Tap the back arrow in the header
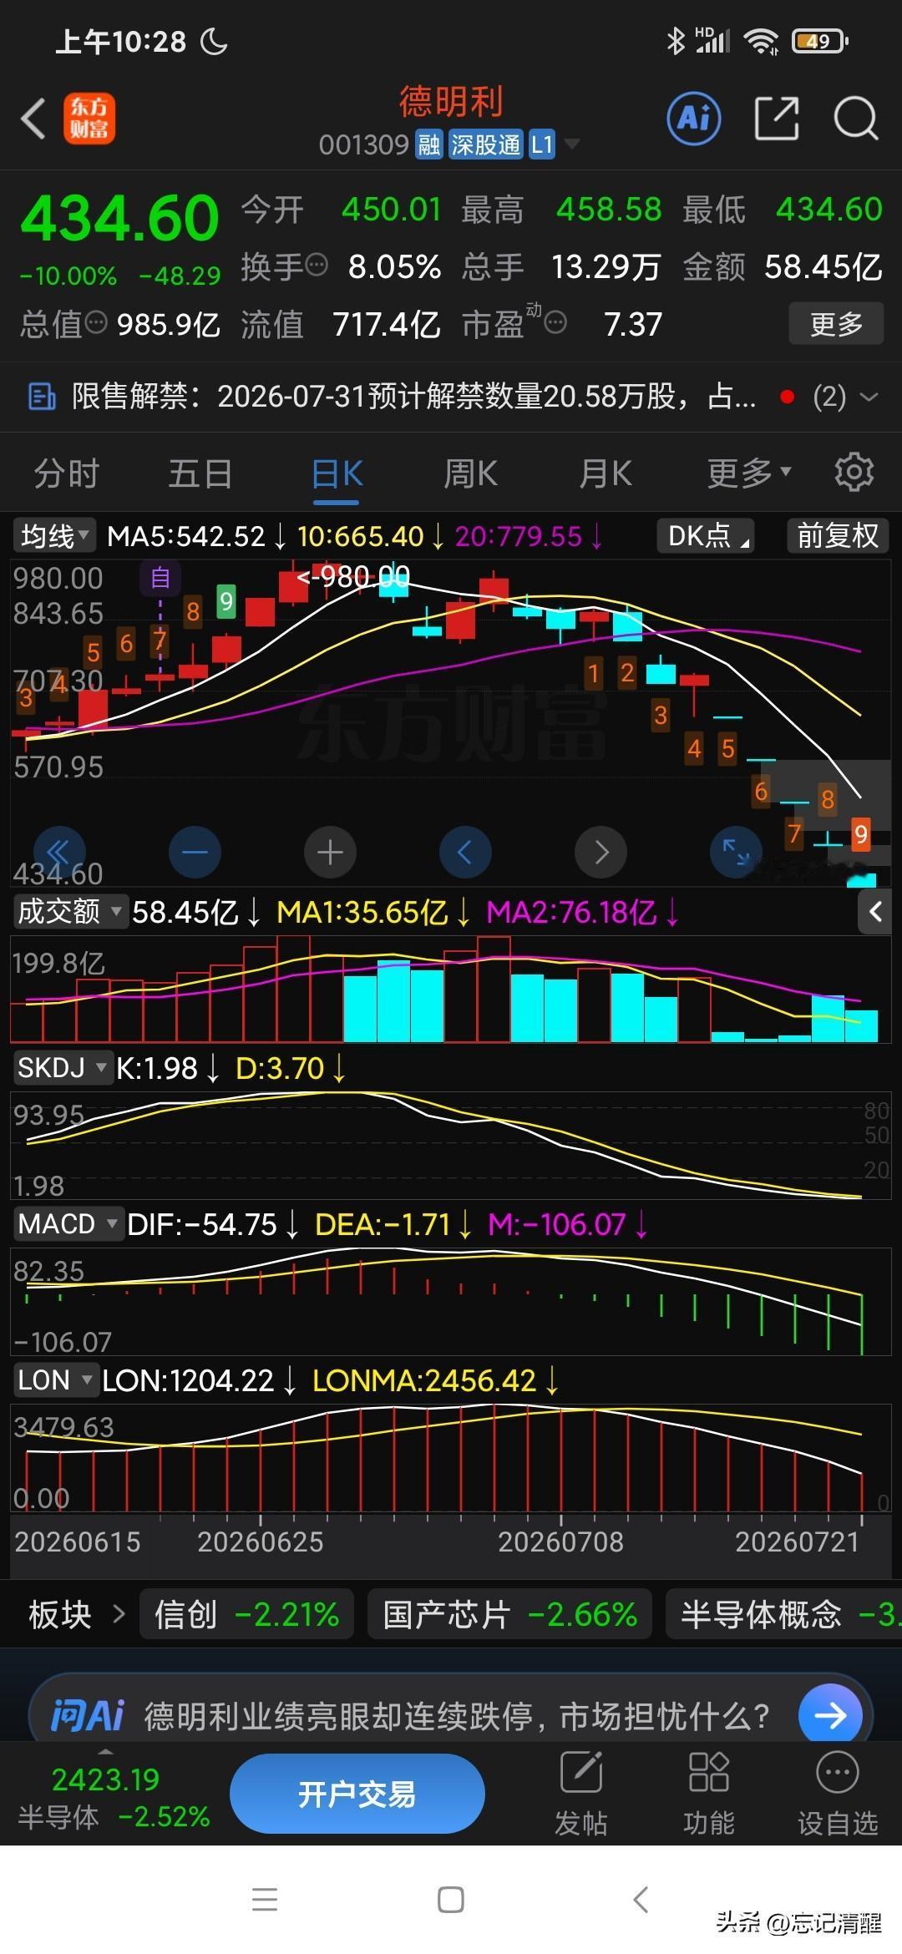902x1954 pixels. click(33, 118)
